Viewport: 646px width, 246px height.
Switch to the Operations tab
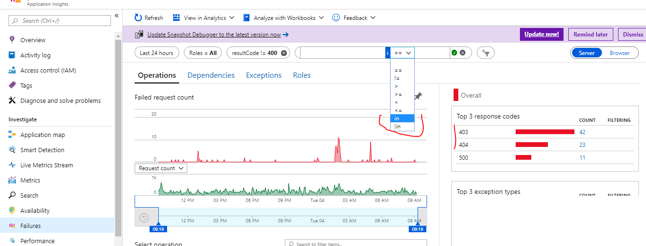[157, 75]
